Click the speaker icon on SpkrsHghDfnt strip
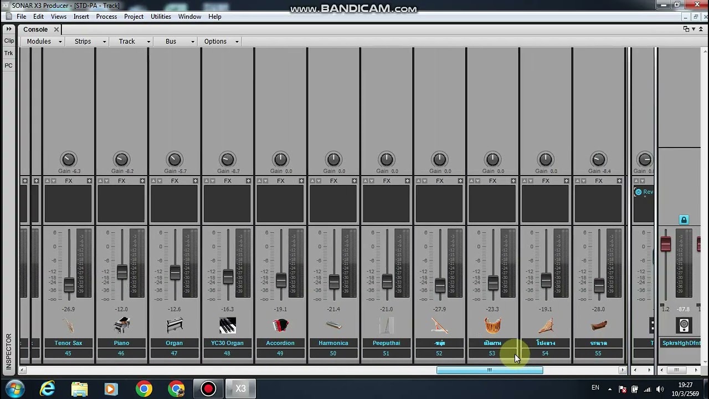This screenshot has width=709, height=399. click(684, 325)
